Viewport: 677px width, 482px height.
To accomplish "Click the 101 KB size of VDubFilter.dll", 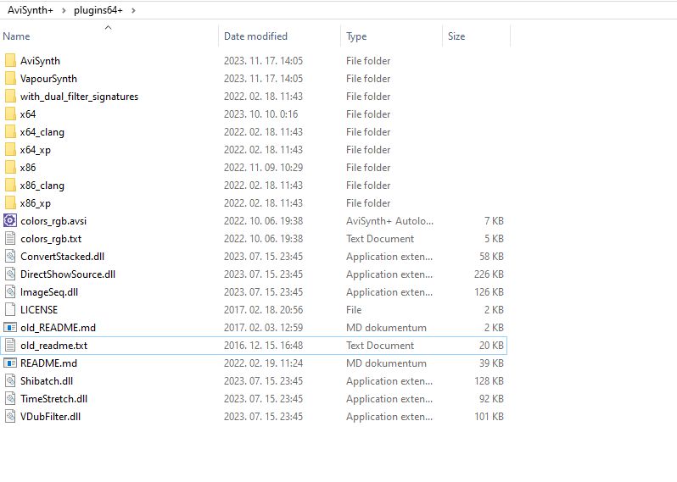I will (x=489, y=417).
